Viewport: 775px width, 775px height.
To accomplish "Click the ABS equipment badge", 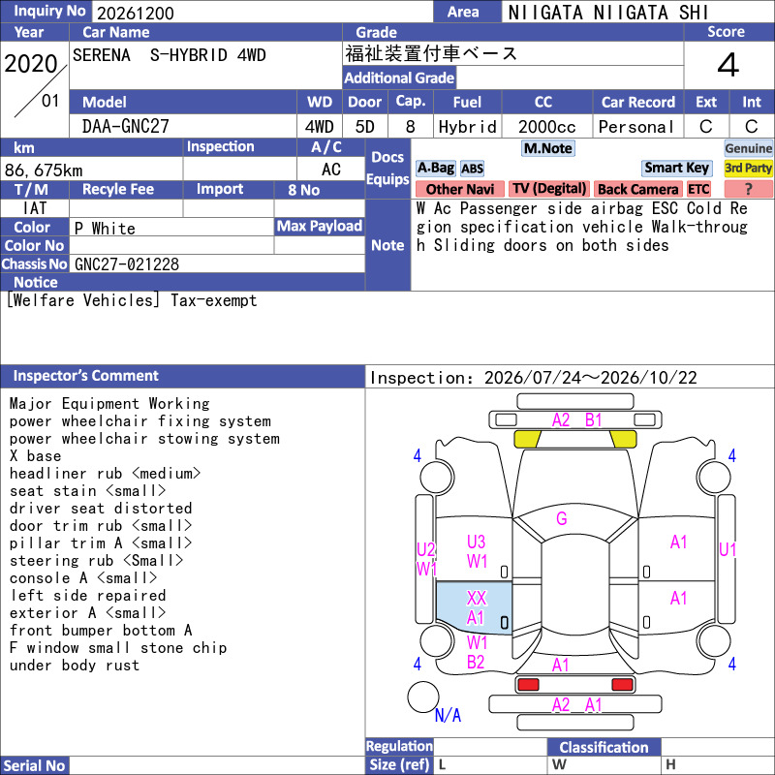I will (x=472, y=169).
